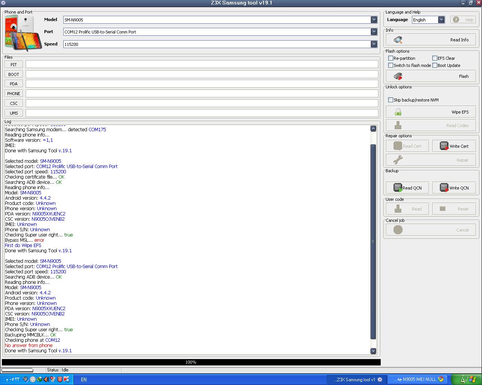
Task: Click 'Bypass MSL... error' log line
Action: point(24,240)
